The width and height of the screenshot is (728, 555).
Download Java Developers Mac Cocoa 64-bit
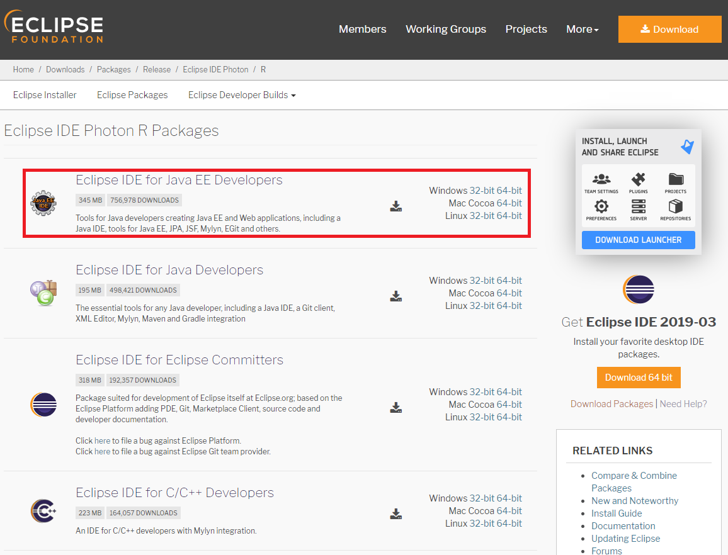509,293
